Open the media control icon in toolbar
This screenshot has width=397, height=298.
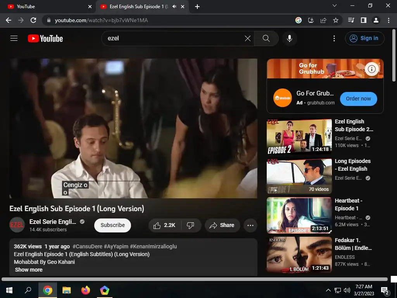coord(351,20)
